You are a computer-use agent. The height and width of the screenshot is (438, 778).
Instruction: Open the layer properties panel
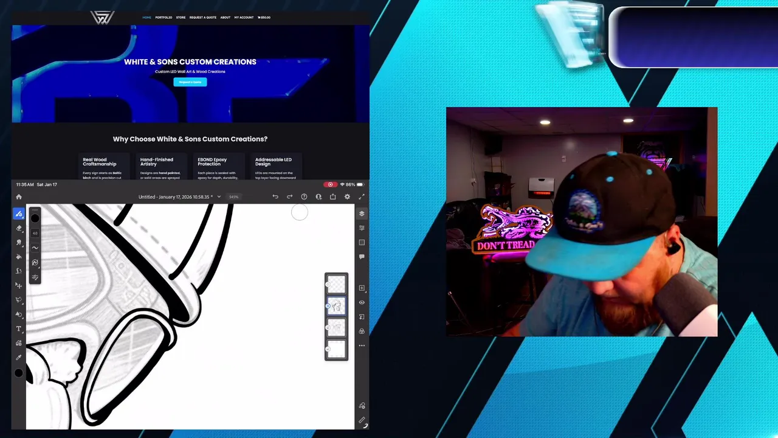(x=362, y=228)
